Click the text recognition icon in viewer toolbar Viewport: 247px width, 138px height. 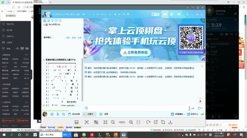(86, 122)
